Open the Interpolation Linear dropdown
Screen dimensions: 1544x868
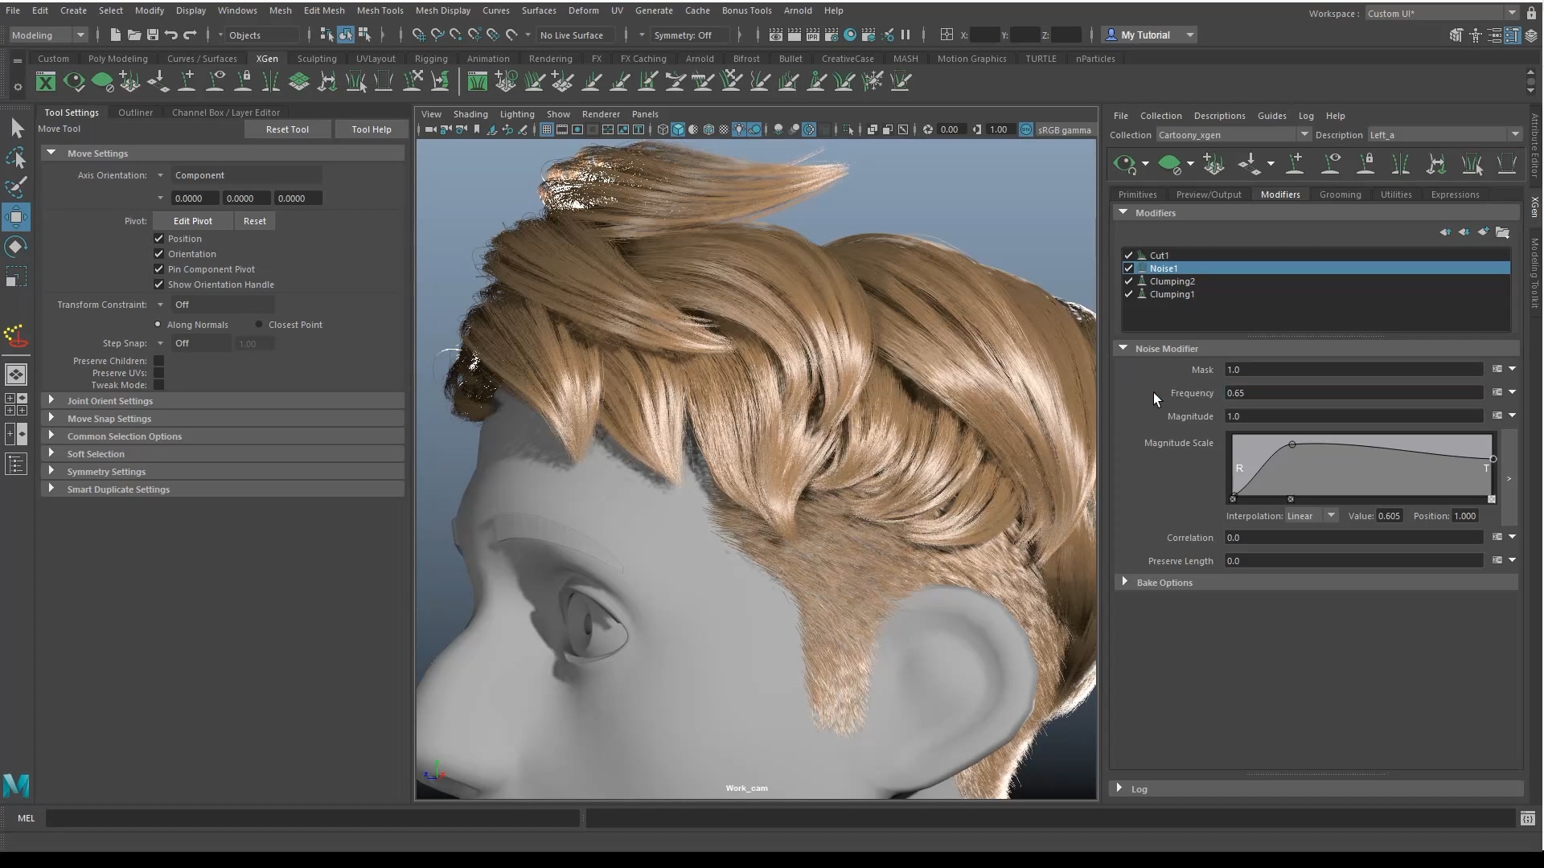[1311, 516]
